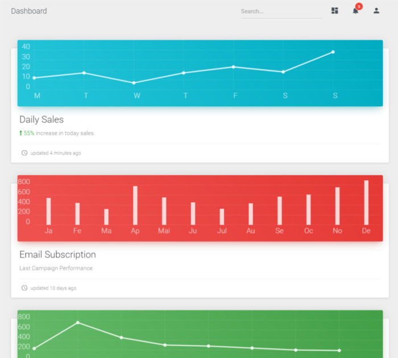Click the July bar in Email Subscription chart

point(222,217)
